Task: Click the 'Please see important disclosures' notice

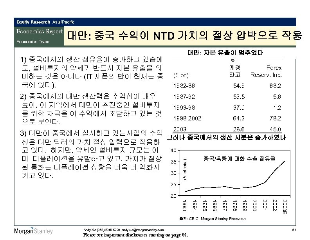Action: (135, 235)
